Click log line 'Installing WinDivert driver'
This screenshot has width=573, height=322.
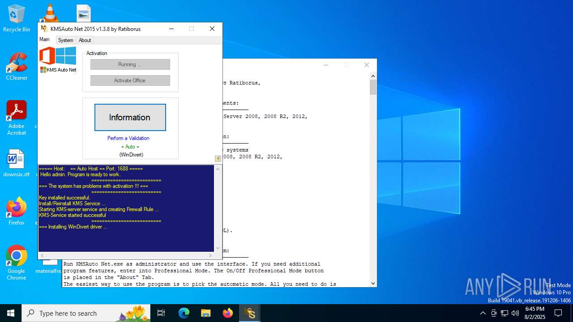[x=73, y=227]
